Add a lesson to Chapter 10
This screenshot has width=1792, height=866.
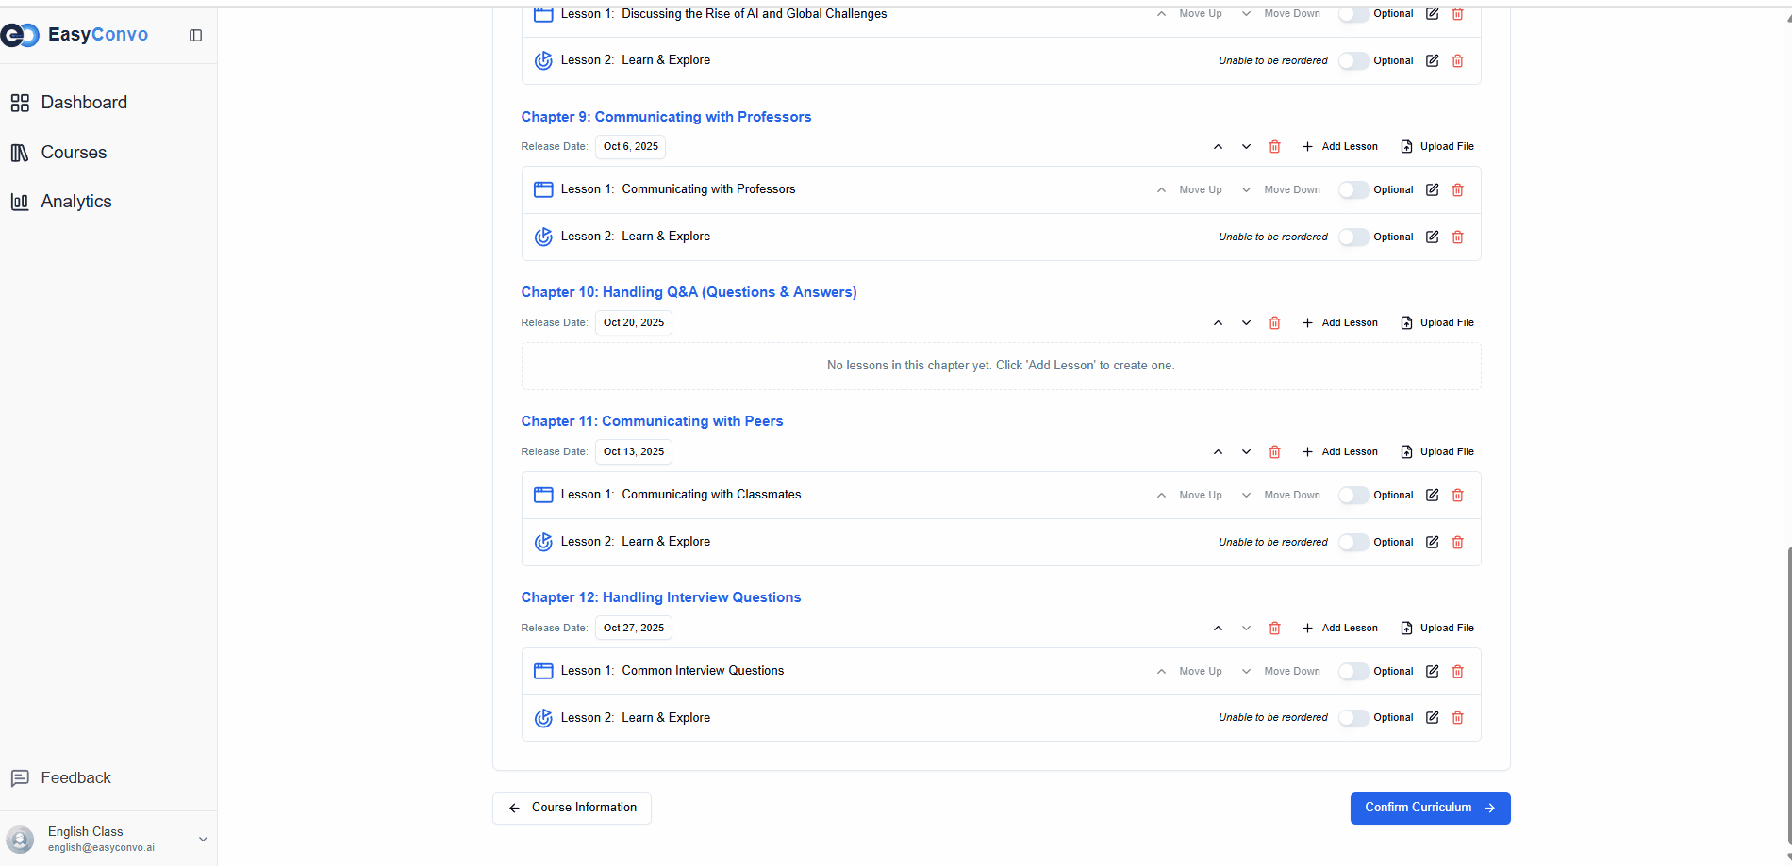1339,323
